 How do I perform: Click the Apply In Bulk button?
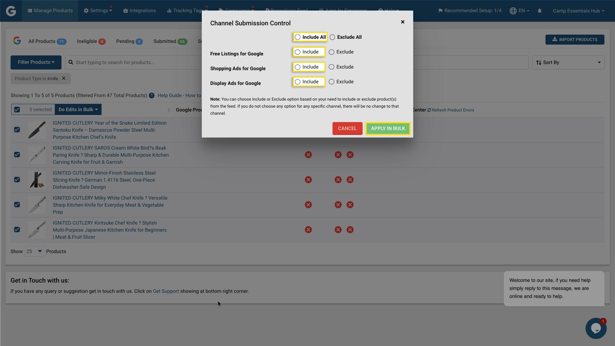pos(388,128)
